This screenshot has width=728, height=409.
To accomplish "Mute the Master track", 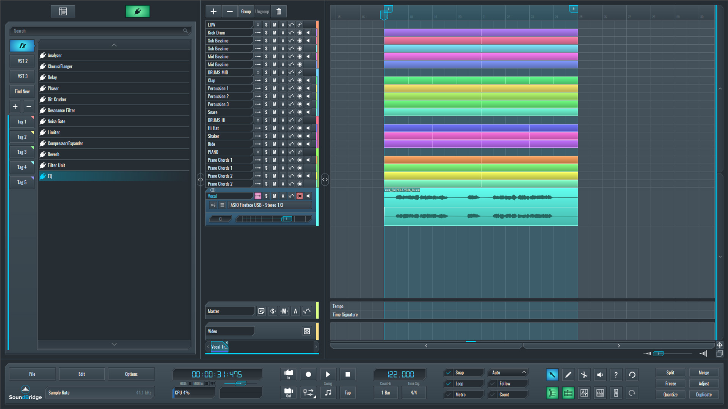I will (x=284, y=311).
